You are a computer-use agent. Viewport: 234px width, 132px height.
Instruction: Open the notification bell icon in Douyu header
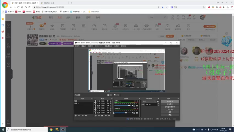tap(194, 16)
